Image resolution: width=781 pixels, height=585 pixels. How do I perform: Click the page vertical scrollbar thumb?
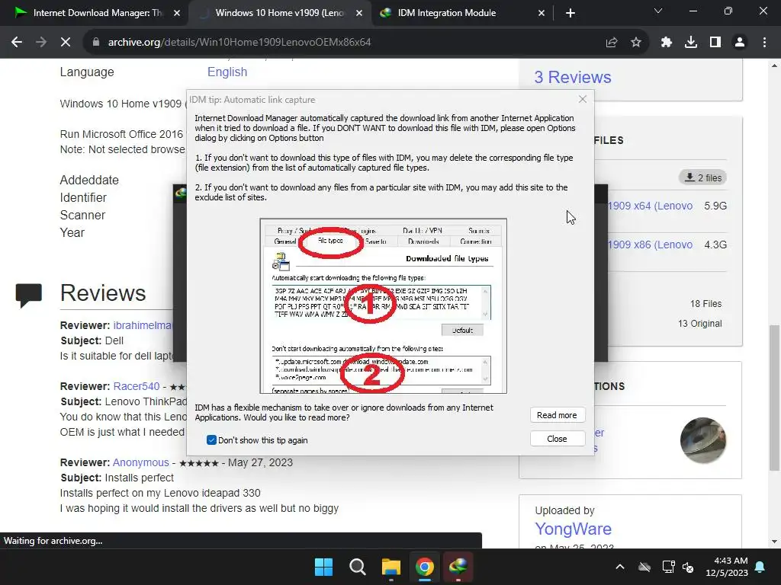tap(774, 398)
